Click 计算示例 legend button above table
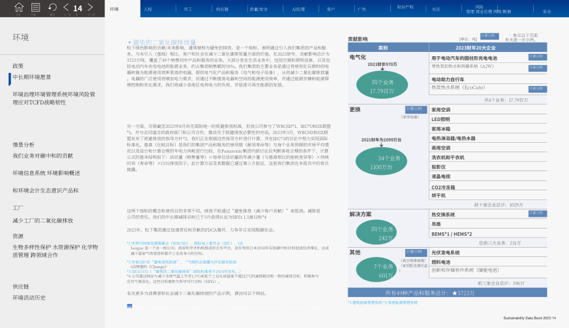Image resolution: width=569 pixels, height=328 pixels. point(489,36)
